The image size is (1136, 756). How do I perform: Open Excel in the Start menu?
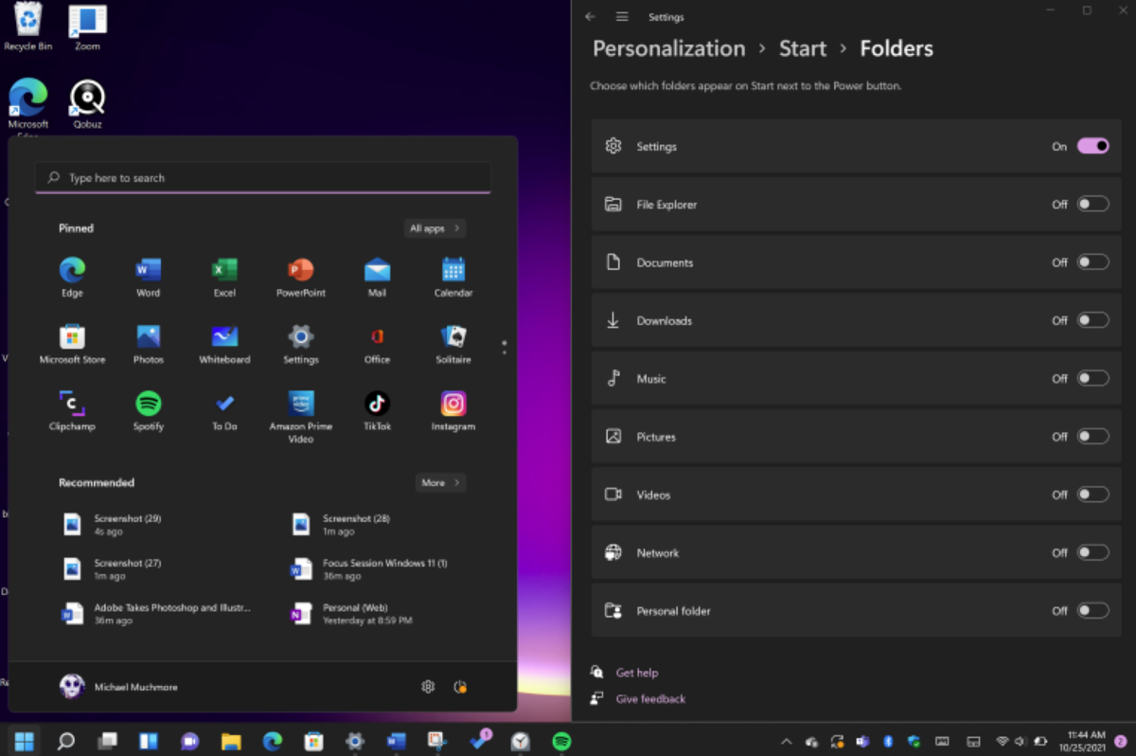[x=224, y=277]
